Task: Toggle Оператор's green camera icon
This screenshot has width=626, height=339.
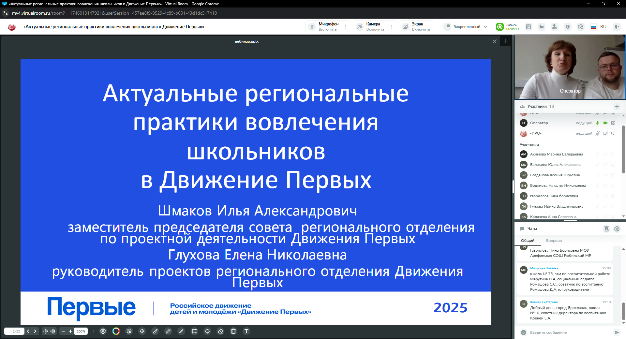Action: (x=605, y=123)
